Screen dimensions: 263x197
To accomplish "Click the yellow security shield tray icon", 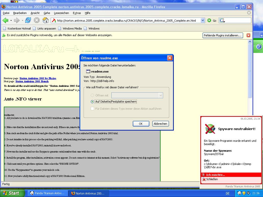I will point(244,193).
